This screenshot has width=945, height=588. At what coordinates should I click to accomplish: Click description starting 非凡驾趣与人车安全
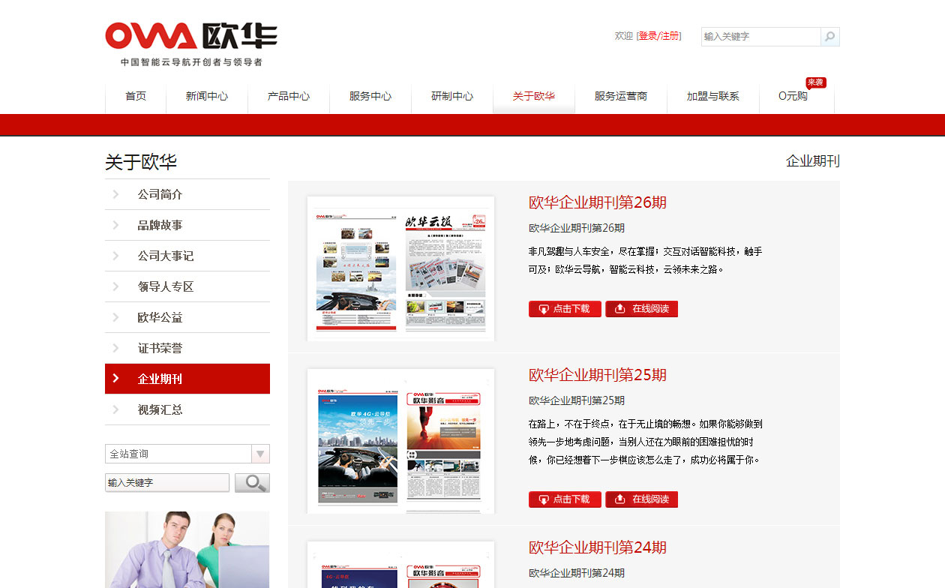[646, 260]
